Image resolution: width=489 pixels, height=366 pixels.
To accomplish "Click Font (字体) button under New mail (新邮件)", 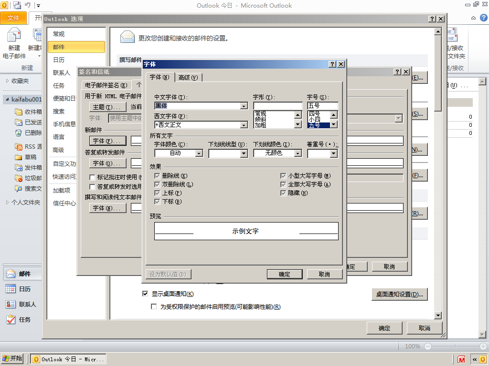I will pyautogui.click(x=107, y=141).
